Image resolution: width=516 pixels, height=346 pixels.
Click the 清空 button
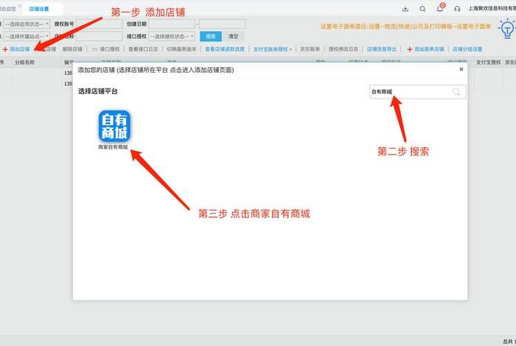click(234, 36)
